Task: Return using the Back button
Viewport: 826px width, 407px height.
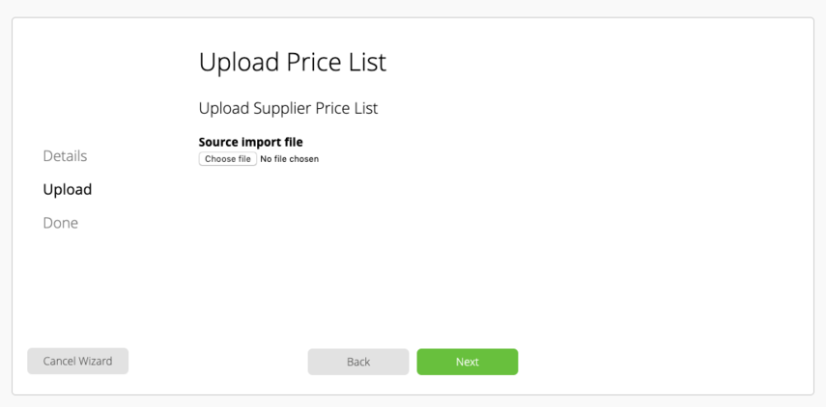Action: click(x=358, y=362)
